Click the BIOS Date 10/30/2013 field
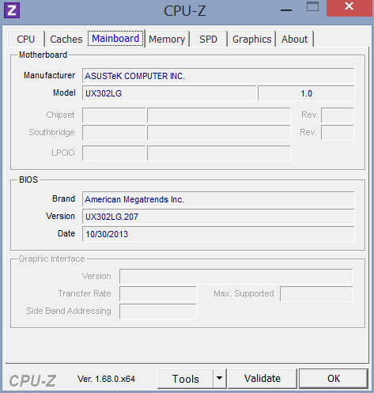The width and height of the screenshot is (374, 393). coord(218,234)
